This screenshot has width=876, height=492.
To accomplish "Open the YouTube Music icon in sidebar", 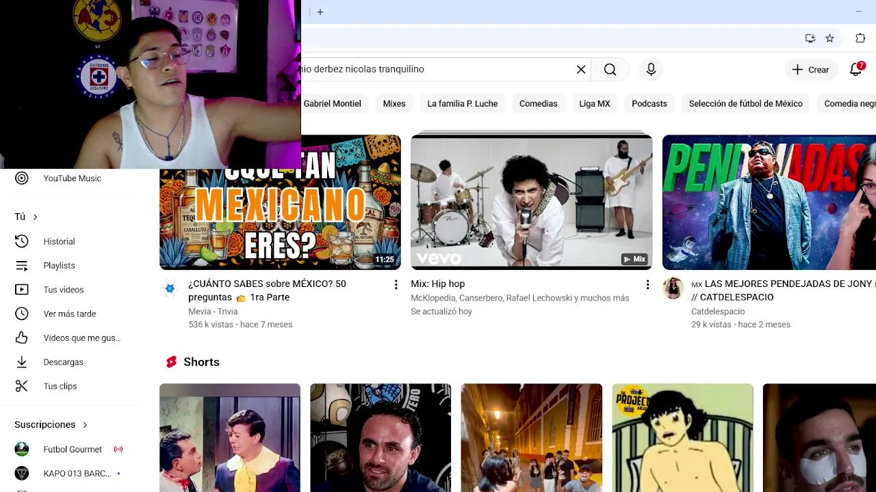I will pyautogui.click(x=22, y=178).
